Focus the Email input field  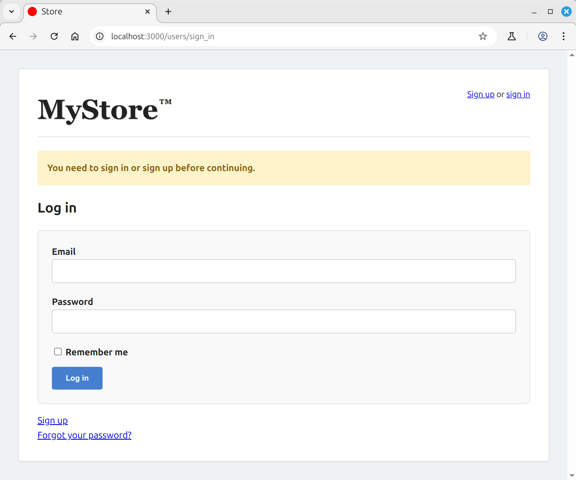click(x=284, y=271)
